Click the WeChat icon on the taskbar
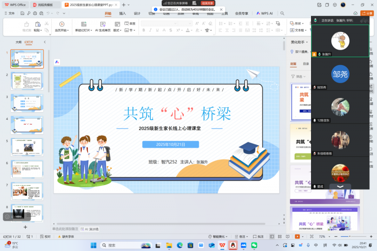377x251 pixels. pos(254,245)
